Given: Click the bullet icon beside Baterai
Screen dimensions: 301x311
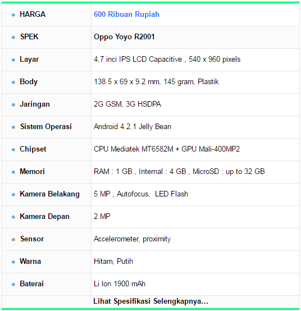Looking at the screenshot, I should pyautogui.click(x=13, y=284).
